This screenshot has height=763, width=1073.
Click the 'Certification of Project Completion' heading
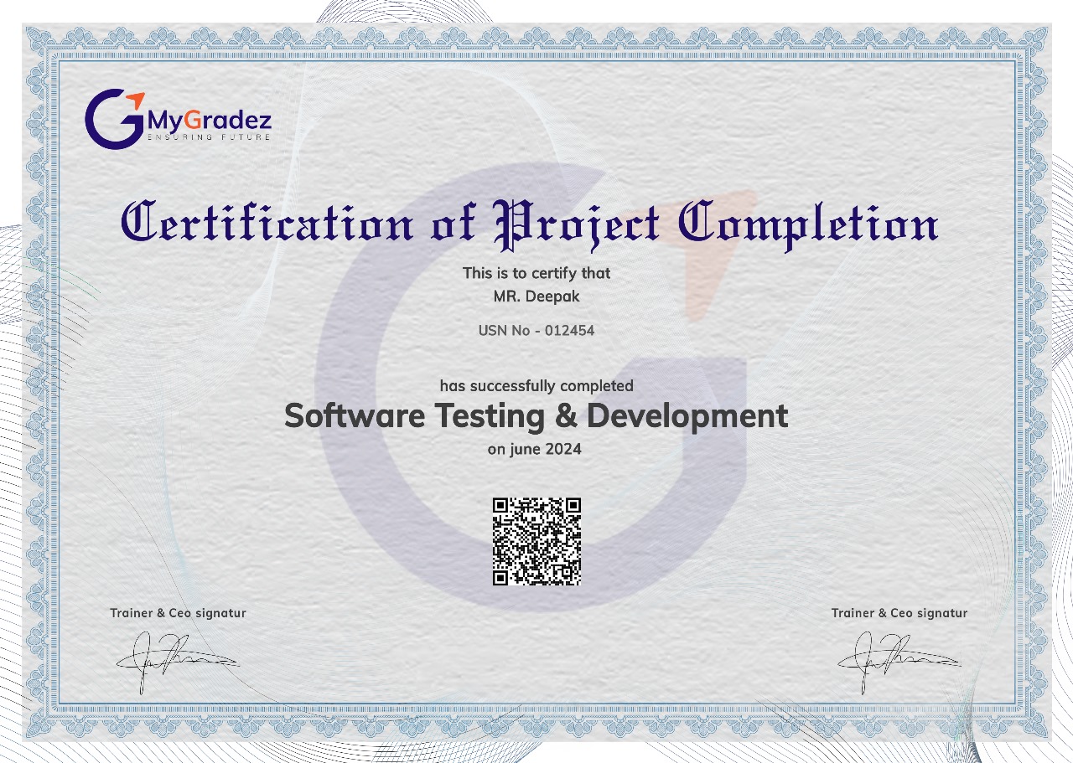coord(530,224)
